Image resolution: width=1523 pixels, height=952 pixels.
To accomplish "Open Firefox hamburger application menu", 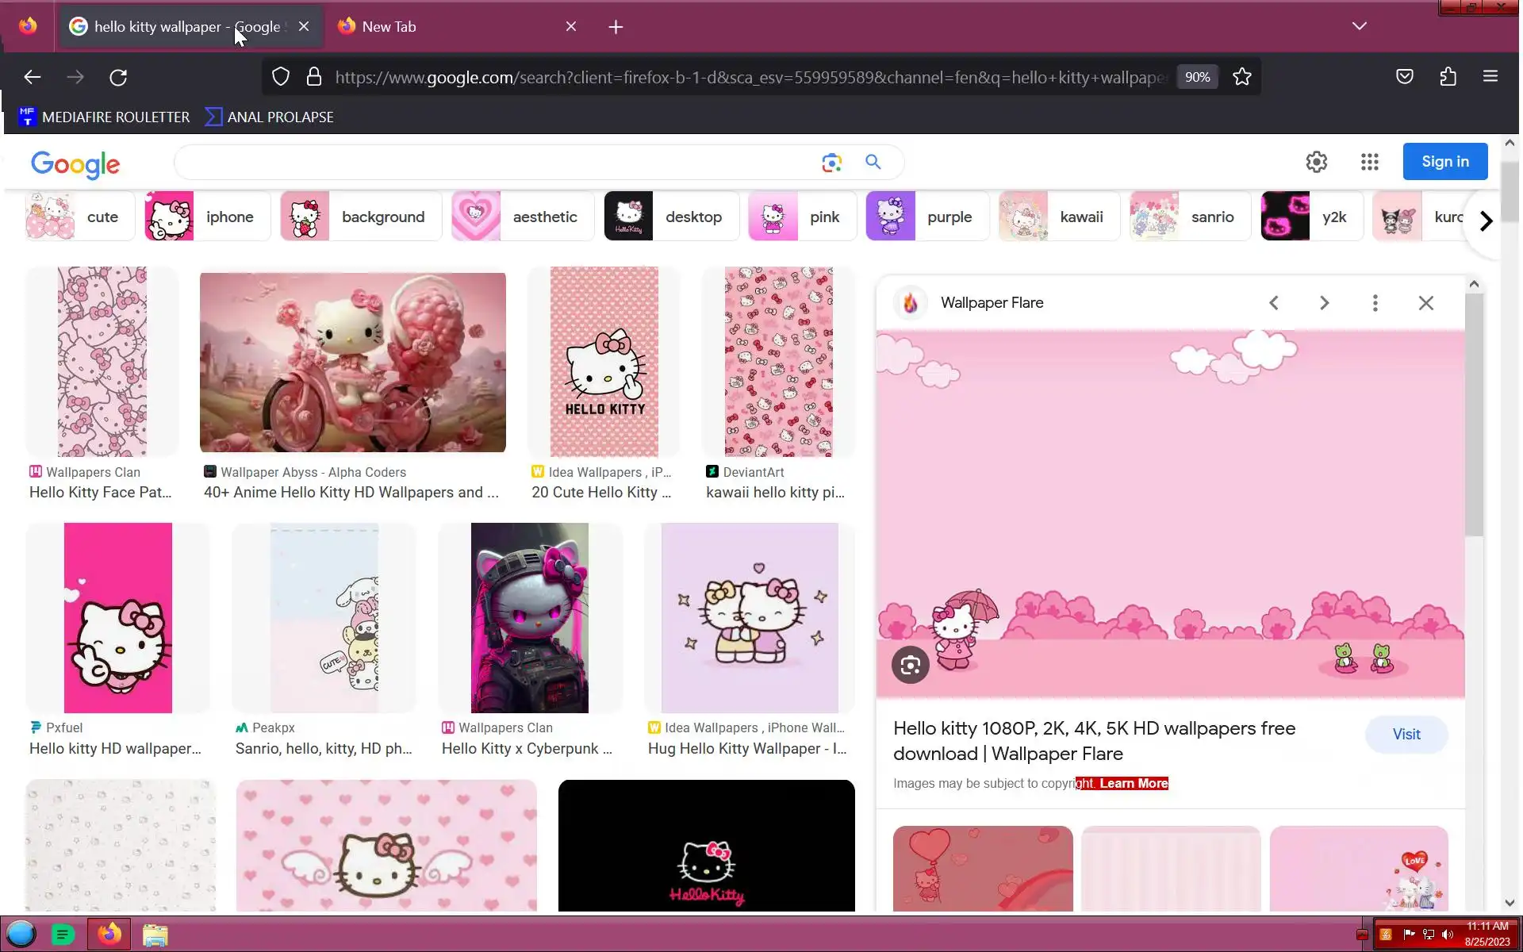I will tap(1490, 77).
